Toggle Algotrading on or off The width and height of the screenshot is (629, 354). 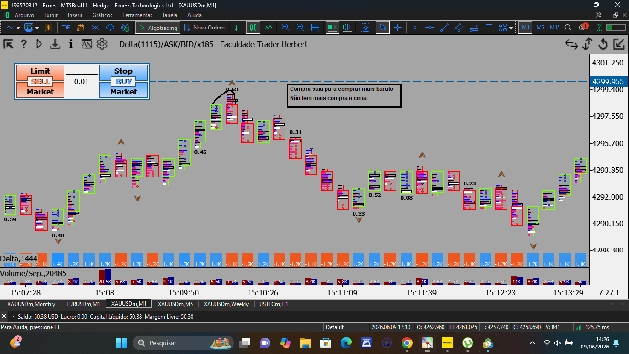tap(157, 28)
